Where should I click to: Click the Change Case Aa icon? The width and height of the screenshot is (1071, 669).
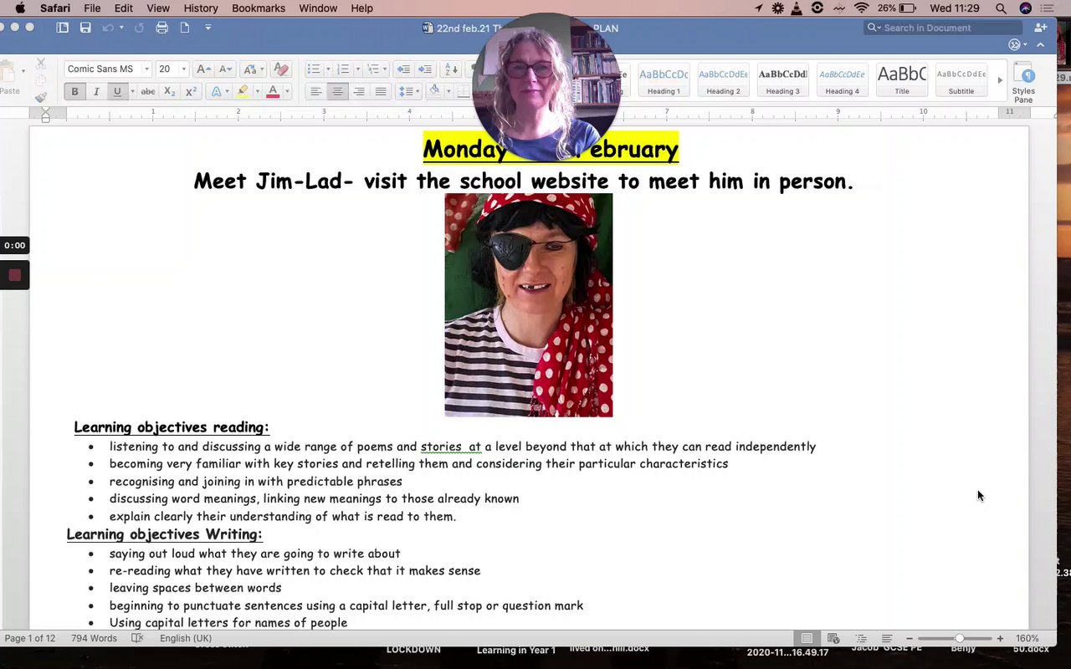tap(249, 69)
